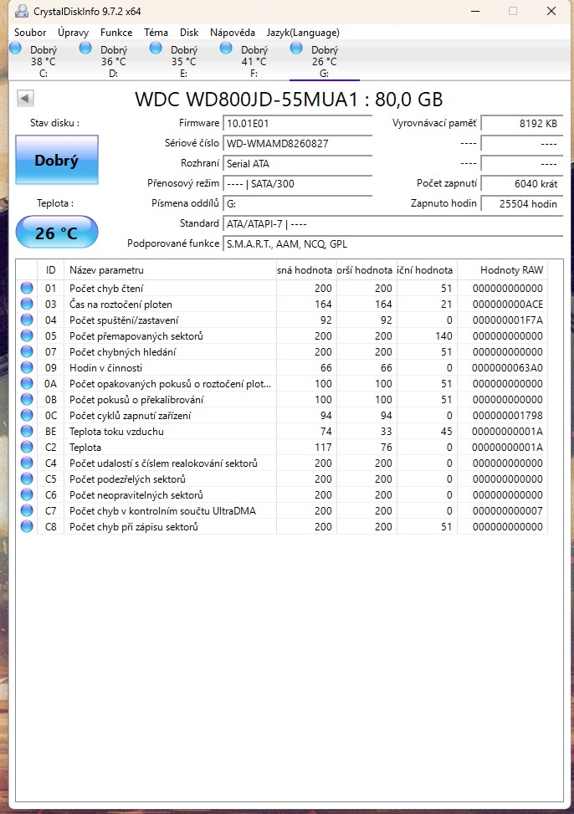
Task: Open the Soubor menu
Action: 30,32
